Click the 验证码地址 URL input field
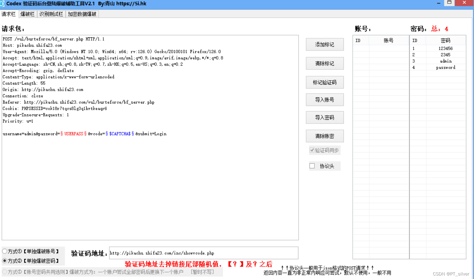 [x=204, y=253]
